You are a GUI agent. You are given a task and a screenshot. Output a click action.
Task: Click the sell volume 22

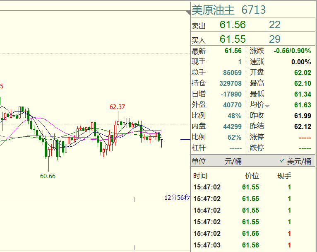pyautogui.click(x=275, y=25)
